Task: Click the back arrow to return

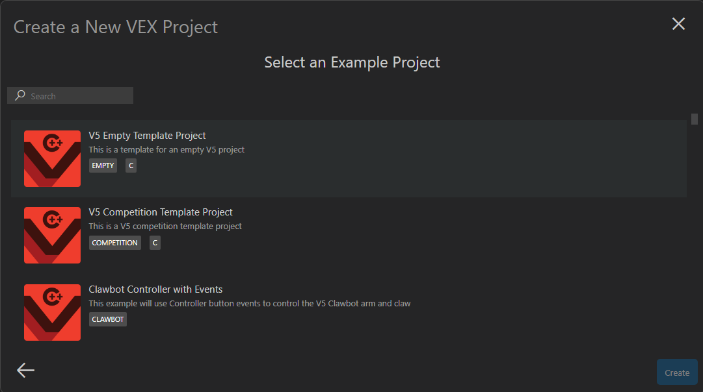Action: 25,370
